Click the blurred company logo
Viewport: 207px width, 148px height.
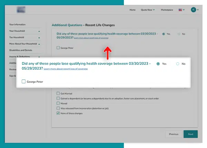coord(21,10)
